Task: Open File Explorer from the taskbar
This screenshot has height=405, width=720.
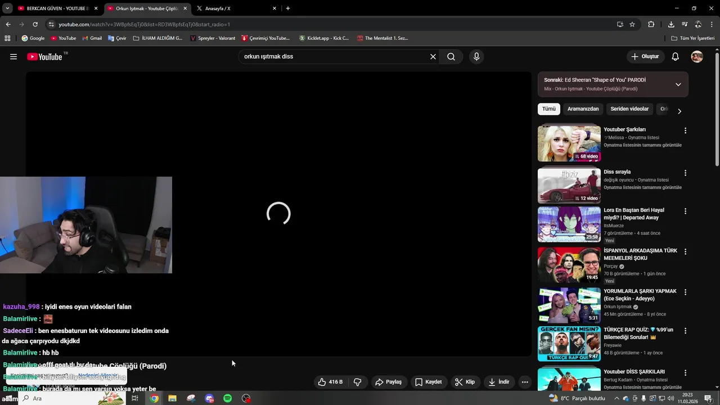Action: coord(173,398)
